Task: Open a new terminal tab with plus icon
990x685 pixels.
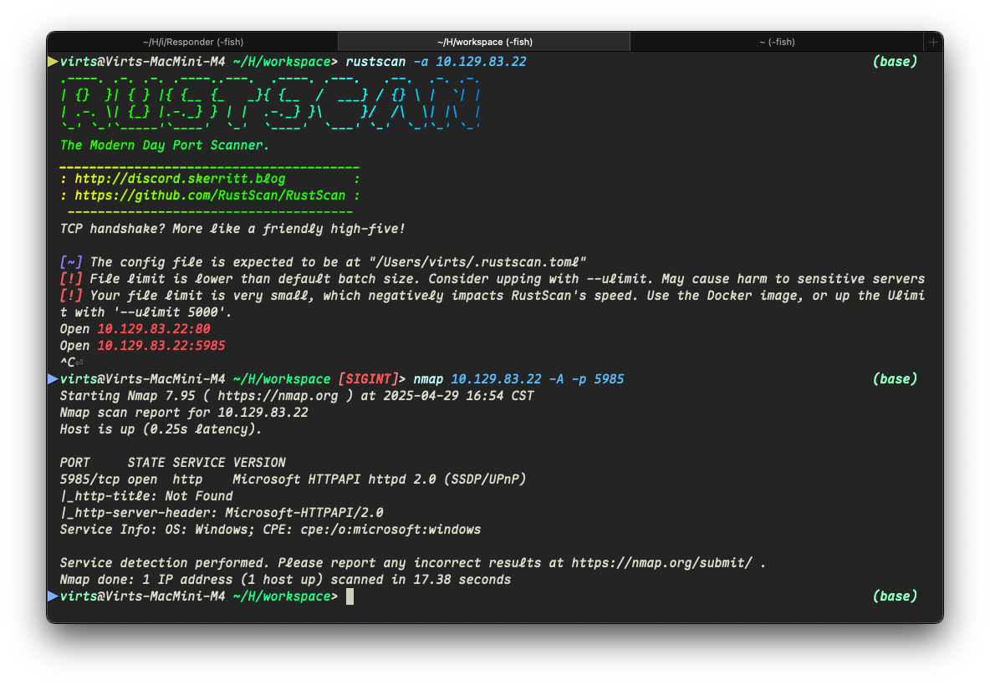Action: tap(932, 43)
